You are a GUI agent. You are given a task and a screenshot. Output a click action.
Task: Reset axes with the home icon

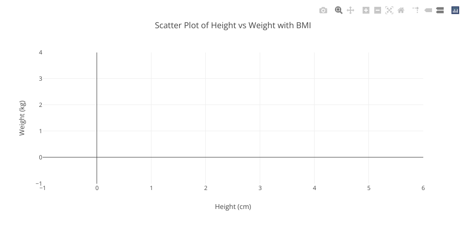[x=401, y=10]
